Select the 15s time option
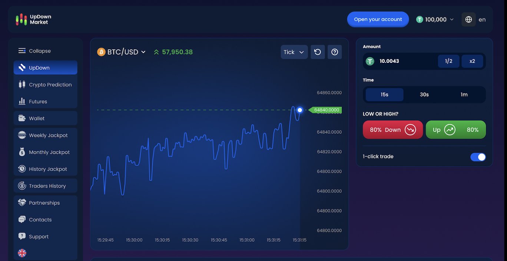 (x=384, y=95)
